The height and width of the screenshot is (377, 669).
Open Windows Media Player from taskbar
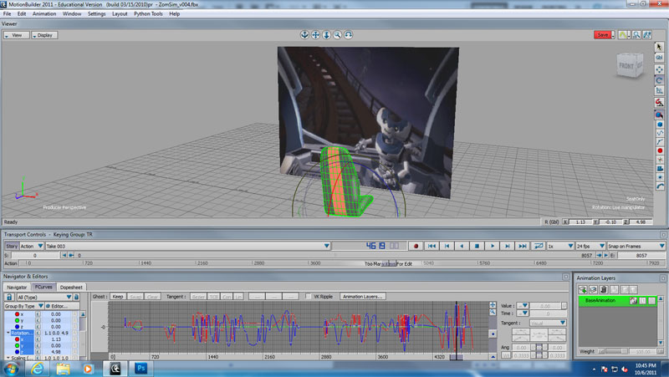click(x=88, y=369)
